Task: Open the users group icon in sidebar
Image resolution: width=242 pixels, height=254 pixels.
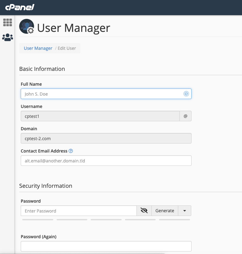Action: 7,37
